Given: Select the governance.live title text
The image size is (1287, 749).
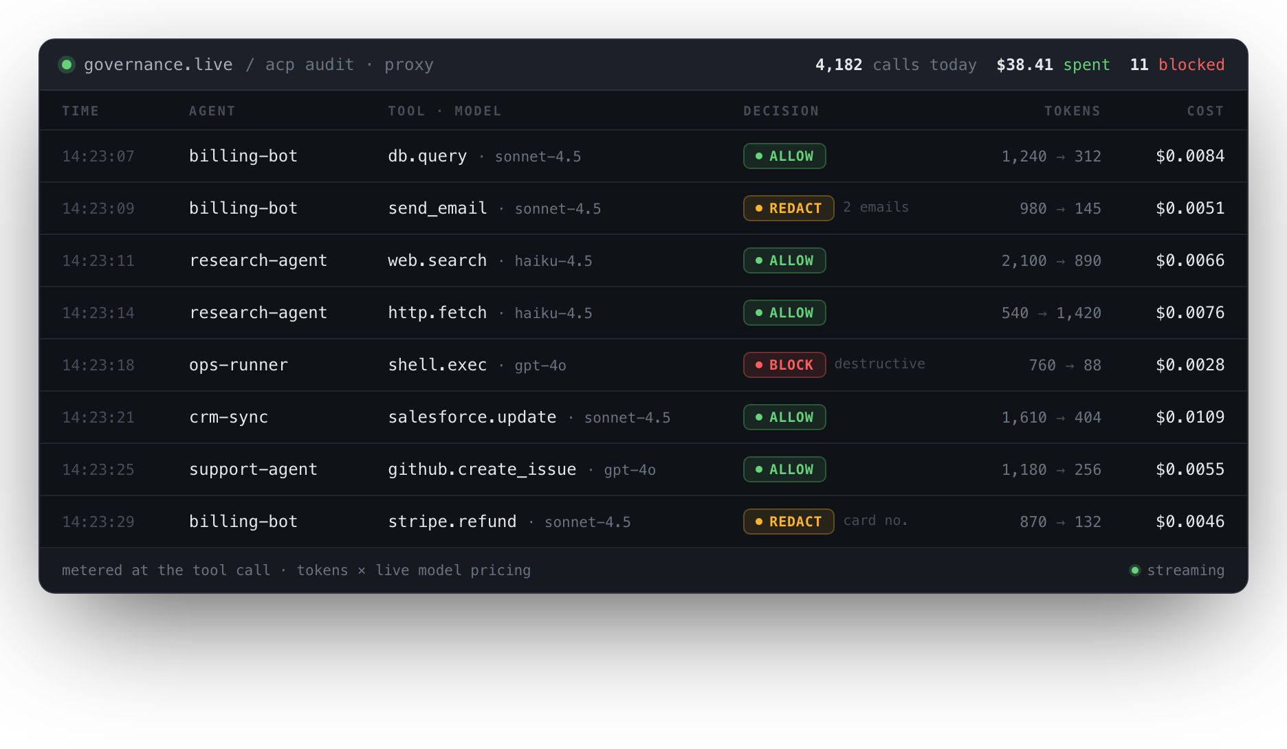Looking at the screenshot, I should [158, 65].
